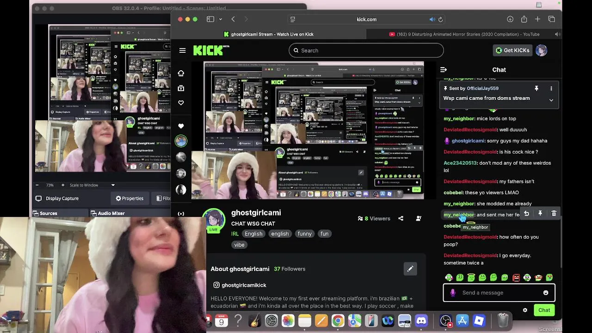Open Properties in the OBS window
This screenshot has height=333, width=592.
[x=129, y=198]
